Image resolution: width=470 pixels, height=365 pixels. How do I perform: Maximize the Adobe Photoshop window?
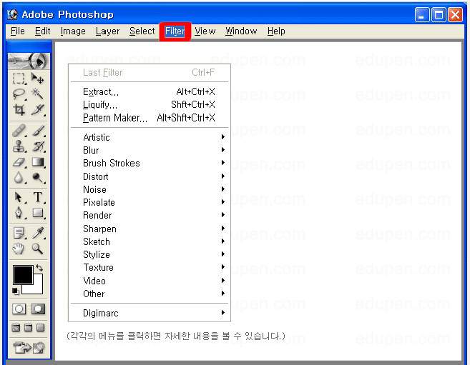[439, 15]
